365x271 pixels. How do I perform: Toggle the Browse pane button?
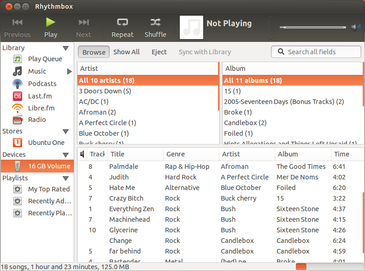point(94,52)
